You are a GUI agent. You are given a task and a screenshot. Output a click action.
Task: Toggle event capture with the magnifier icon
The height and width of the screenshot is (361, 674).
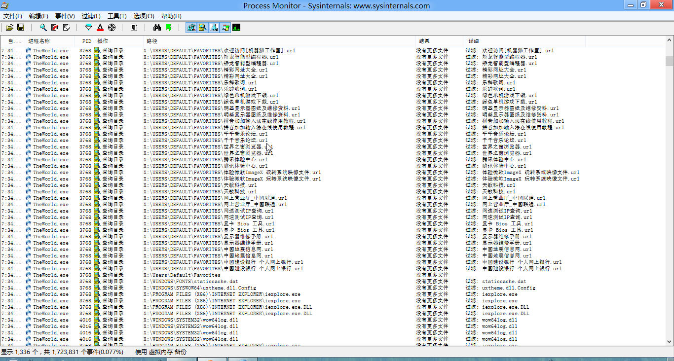pyautogui.click(x=43, y=28)
